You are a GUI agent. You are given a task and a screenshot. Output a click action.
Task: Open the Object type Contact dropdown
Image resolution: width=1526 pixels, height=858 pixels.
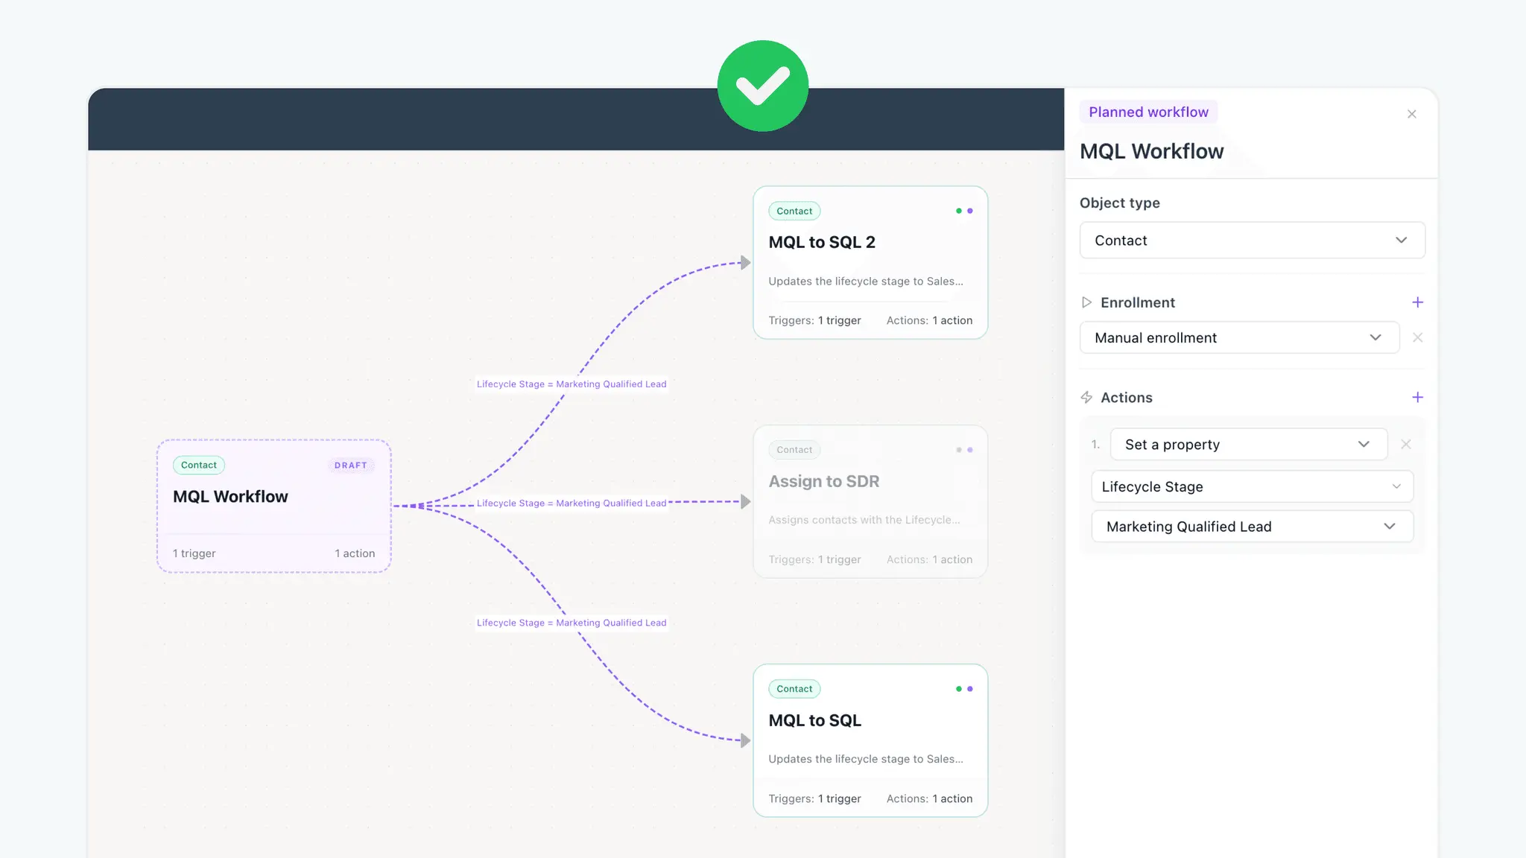pyautogui.click(x=1252, y=241)
